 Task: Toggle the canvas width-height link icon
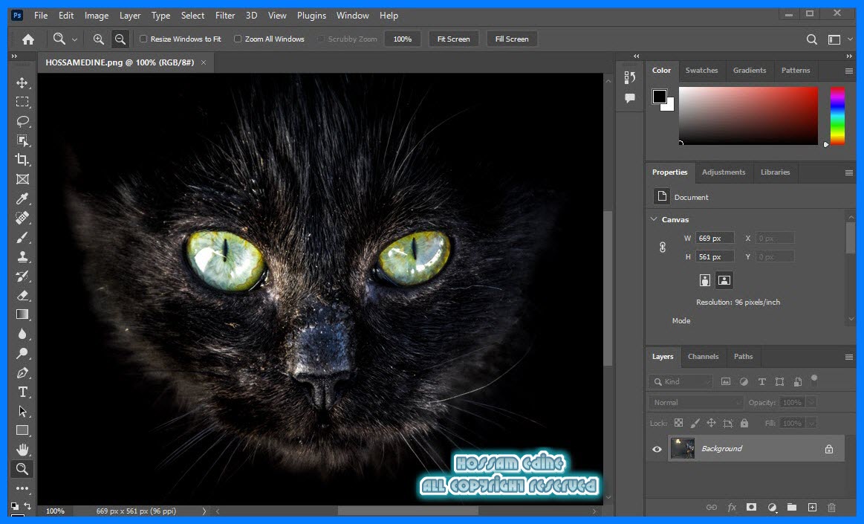point(663,248)
